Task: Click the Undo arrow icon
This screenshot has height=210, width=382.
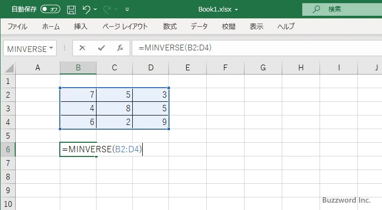Action: pos(86,9)
